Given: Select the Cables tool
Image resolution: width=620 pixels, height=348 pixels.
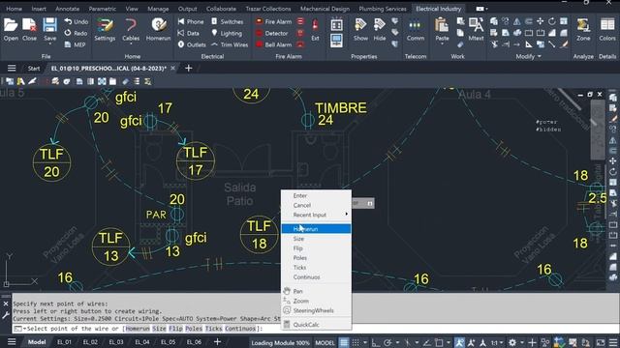Looking at the screenshot, I should click(131, 30).
